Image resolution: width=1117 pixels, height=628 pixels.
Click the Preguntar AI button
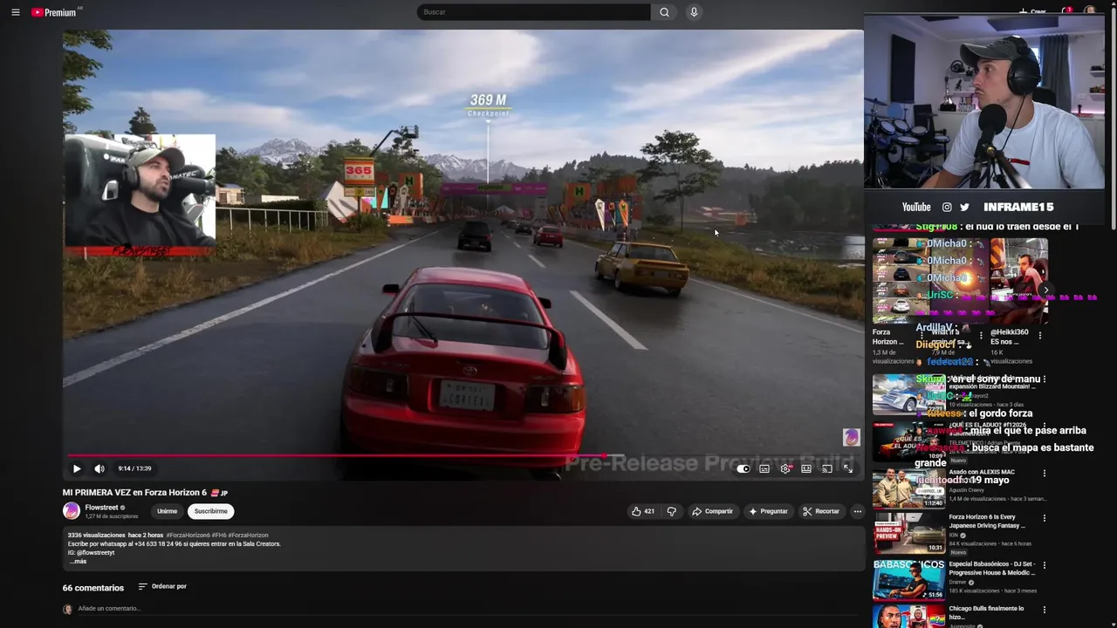coord(768,511)
